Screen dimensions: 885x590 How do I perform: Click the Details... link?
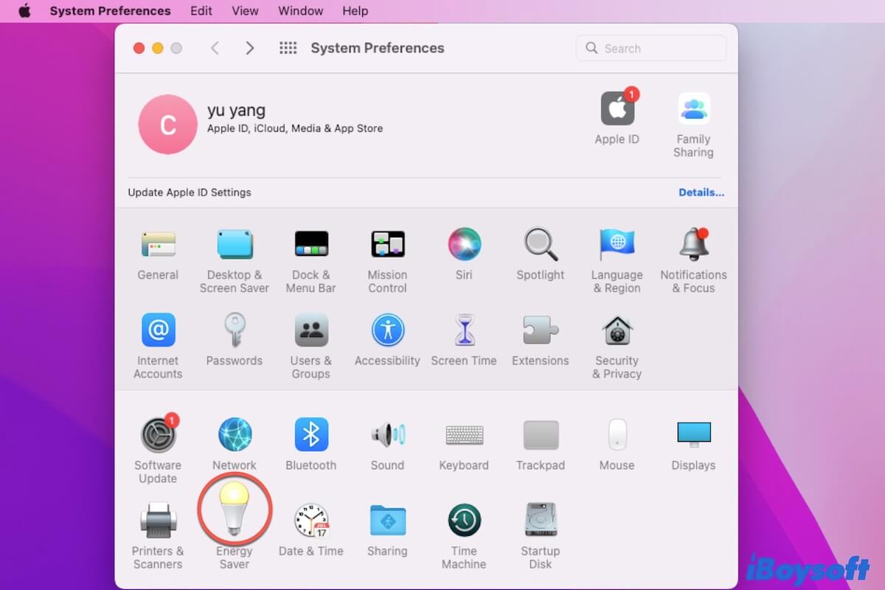[x=701, y=192]
